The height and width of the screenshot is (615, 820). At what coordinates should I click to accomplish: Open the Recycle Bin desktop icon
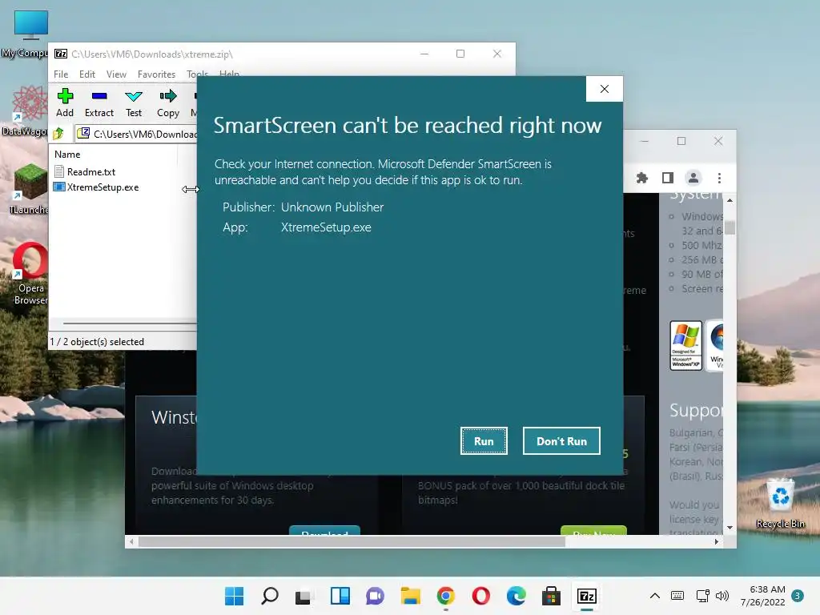(x=780, y=503)
